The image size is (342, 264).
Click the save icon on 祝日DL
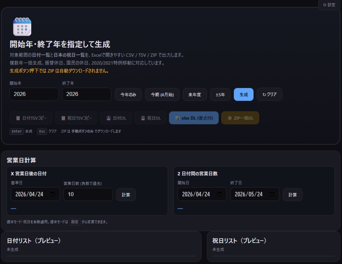click(143, 118)
